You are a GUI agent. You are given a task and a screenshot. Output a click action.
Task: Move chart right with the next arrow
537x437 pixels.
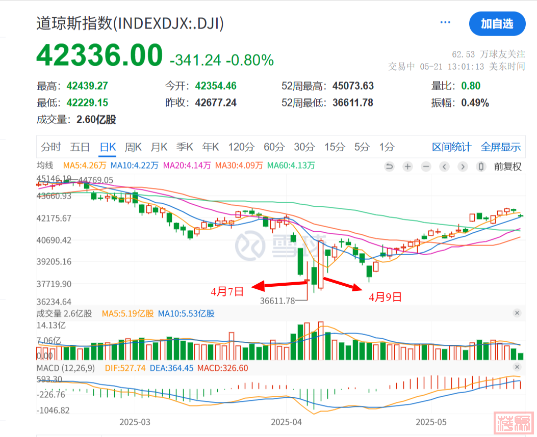point(463,167)
